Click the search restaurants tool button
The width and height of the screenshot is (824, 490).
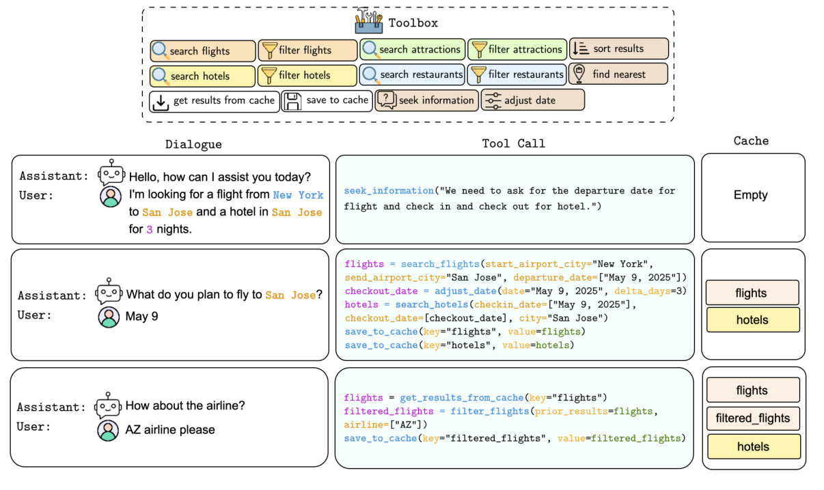(x=412, y=74)
